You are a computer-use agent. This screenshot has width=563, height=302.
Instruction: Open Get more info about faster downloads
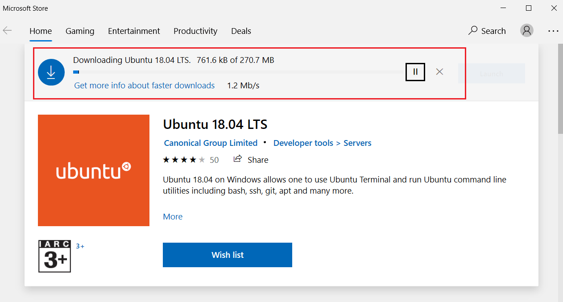coord(145,85)
